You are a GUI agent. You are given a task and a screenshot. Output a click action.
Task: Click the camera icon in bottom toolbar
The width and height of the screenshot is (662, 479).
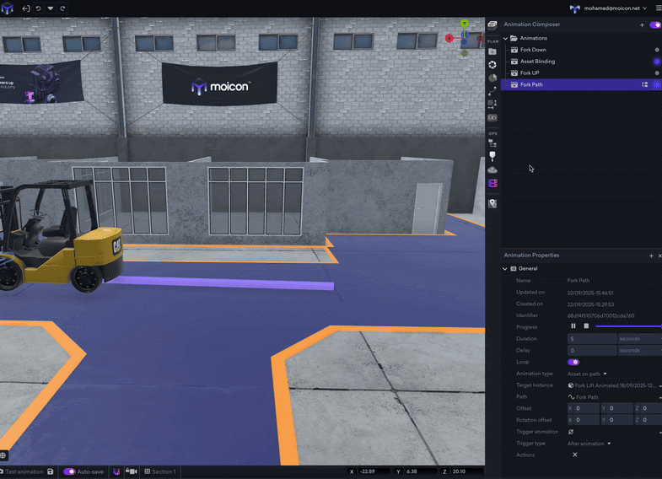pos(132,471)
